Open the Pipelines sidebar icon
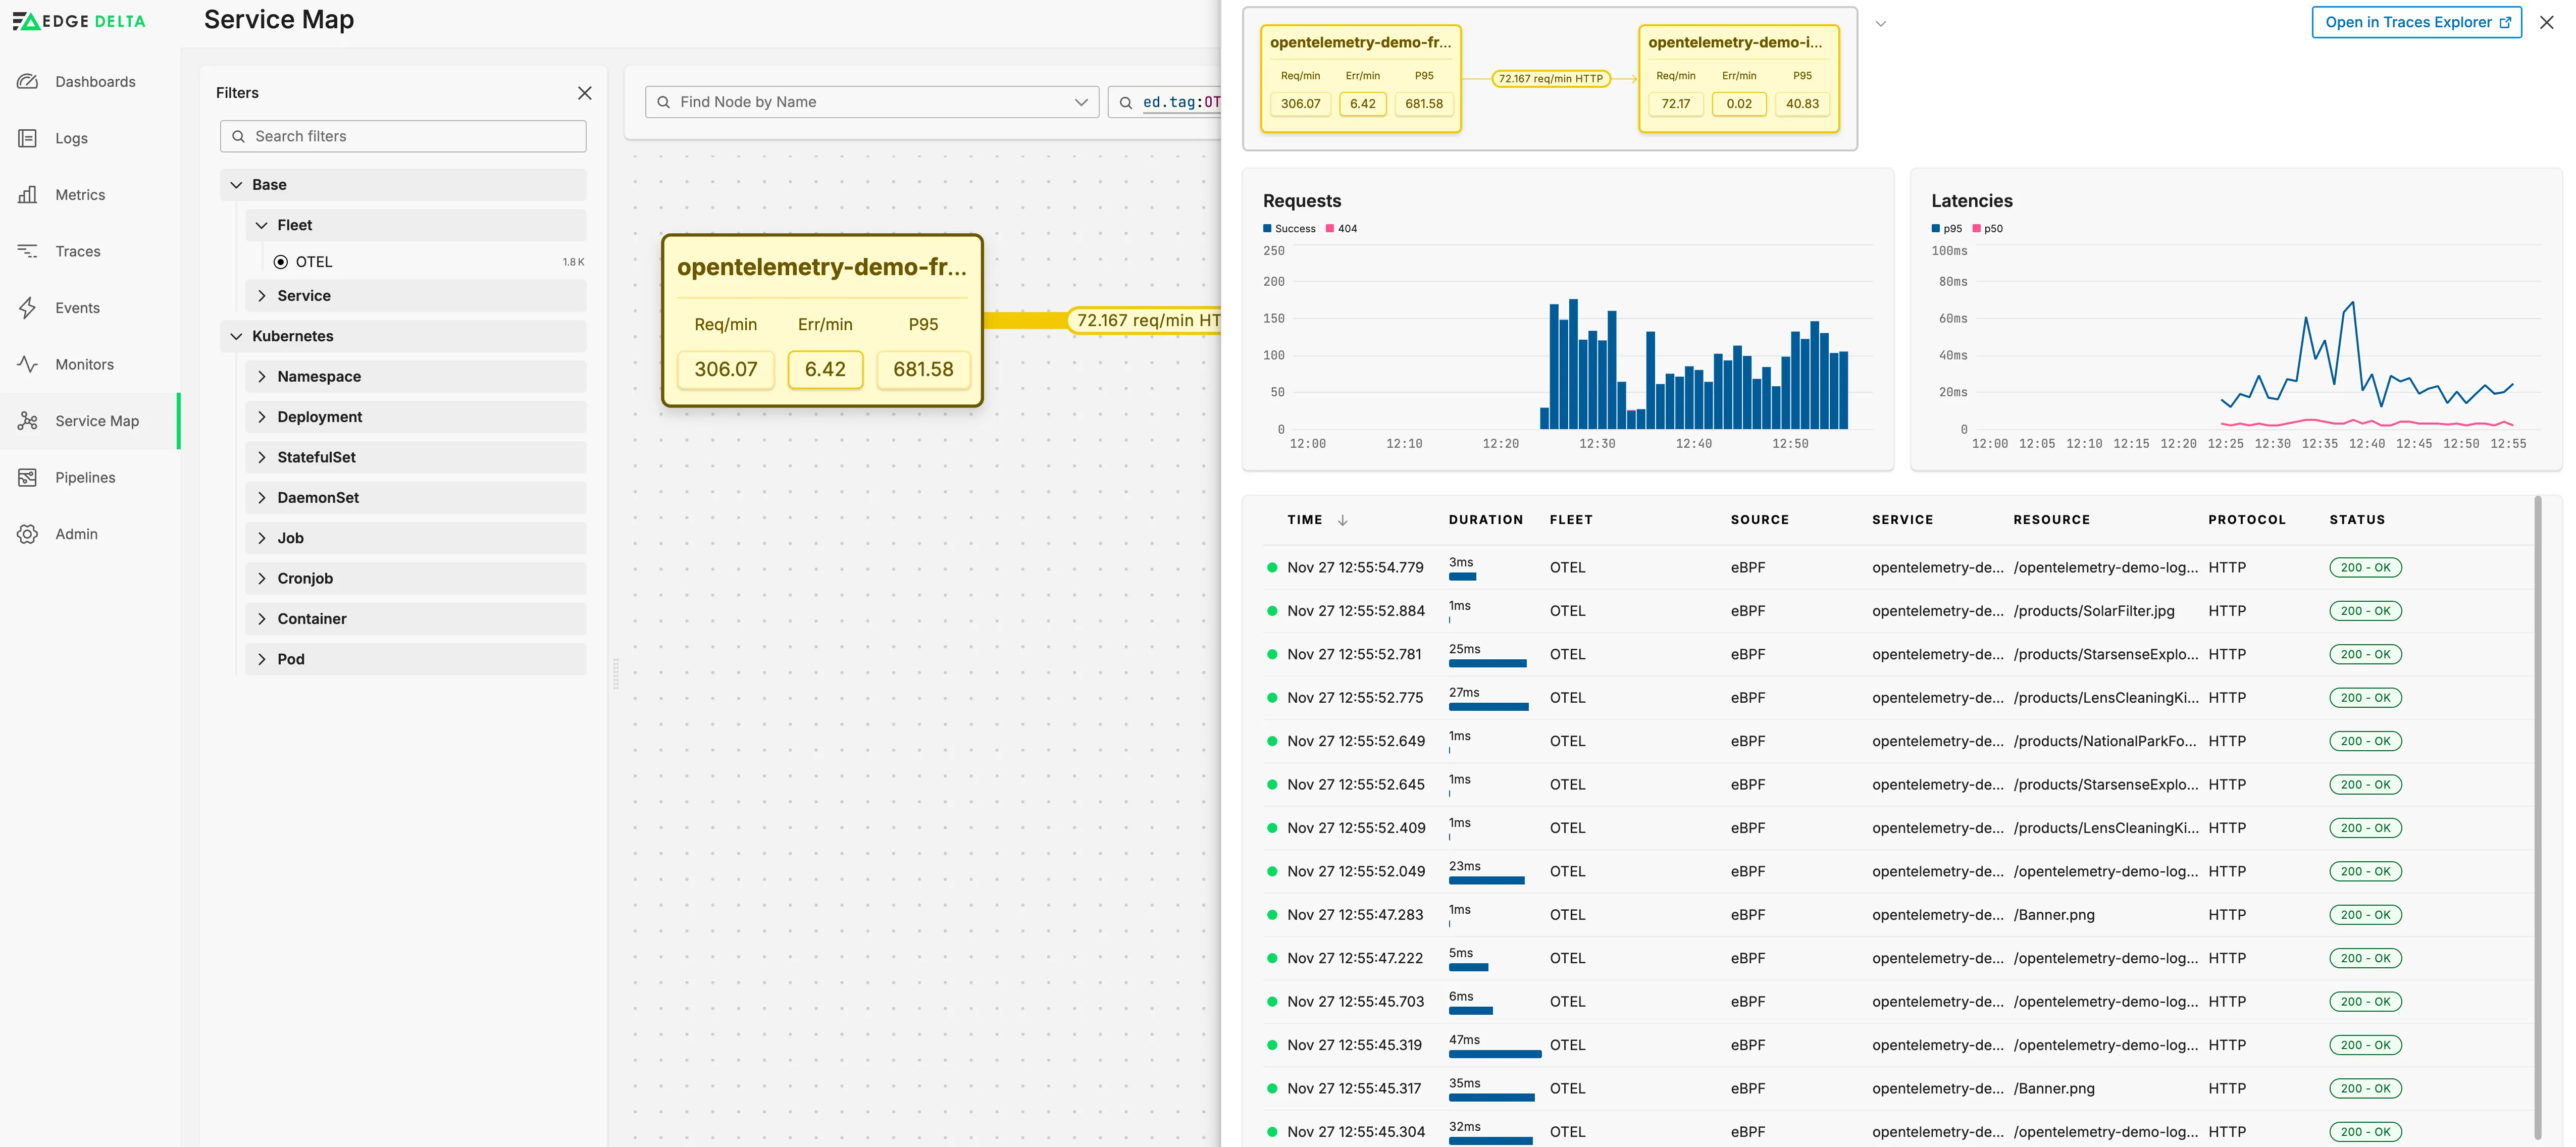 click(28, 478)
